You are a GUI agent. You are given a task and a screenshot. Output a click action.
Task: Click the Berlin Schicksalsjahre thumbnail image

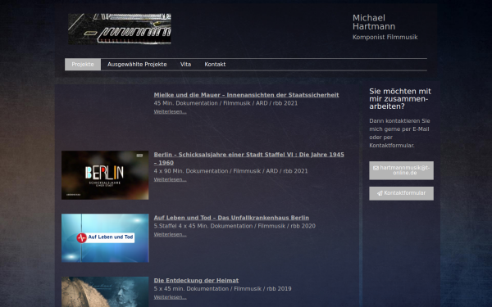(x=105, y=175)
